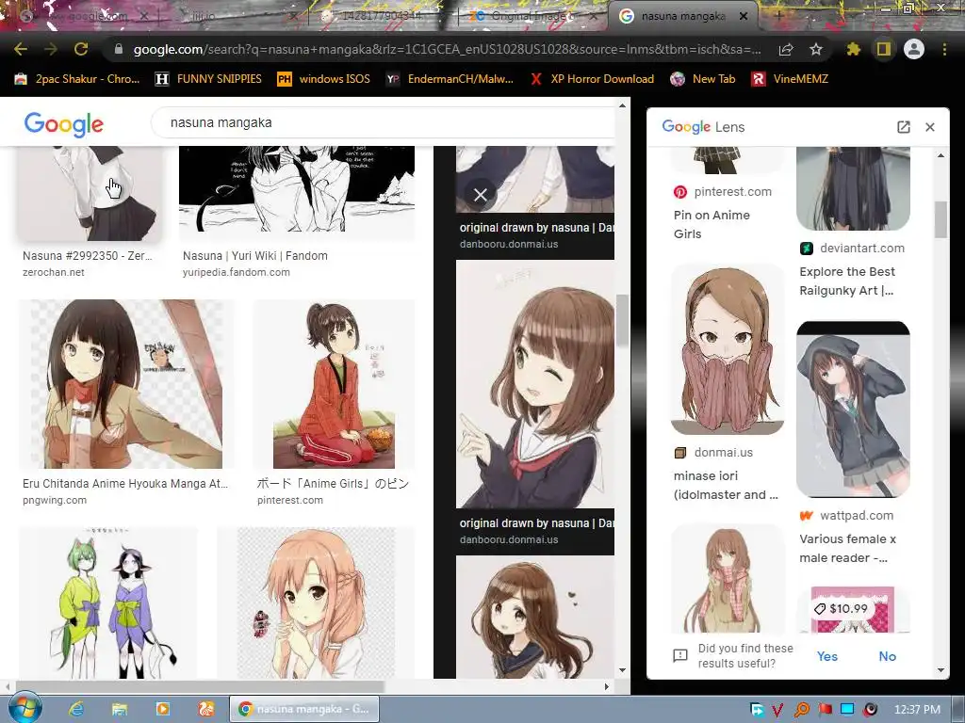This screenshot has width=965, height=723.
Task: Click 'original drawn by nasuna' top caption
Action: click(536, 228)
